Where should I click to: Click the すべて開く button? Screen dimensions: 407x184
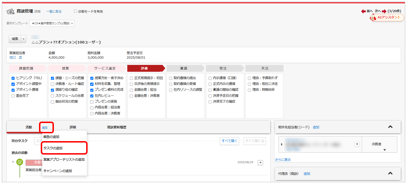(x=229, y=141)
